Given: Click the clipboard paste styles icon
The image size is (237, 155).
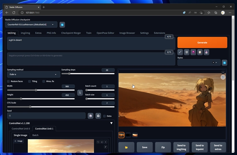Looking at the screenshot, I should 200,52.
